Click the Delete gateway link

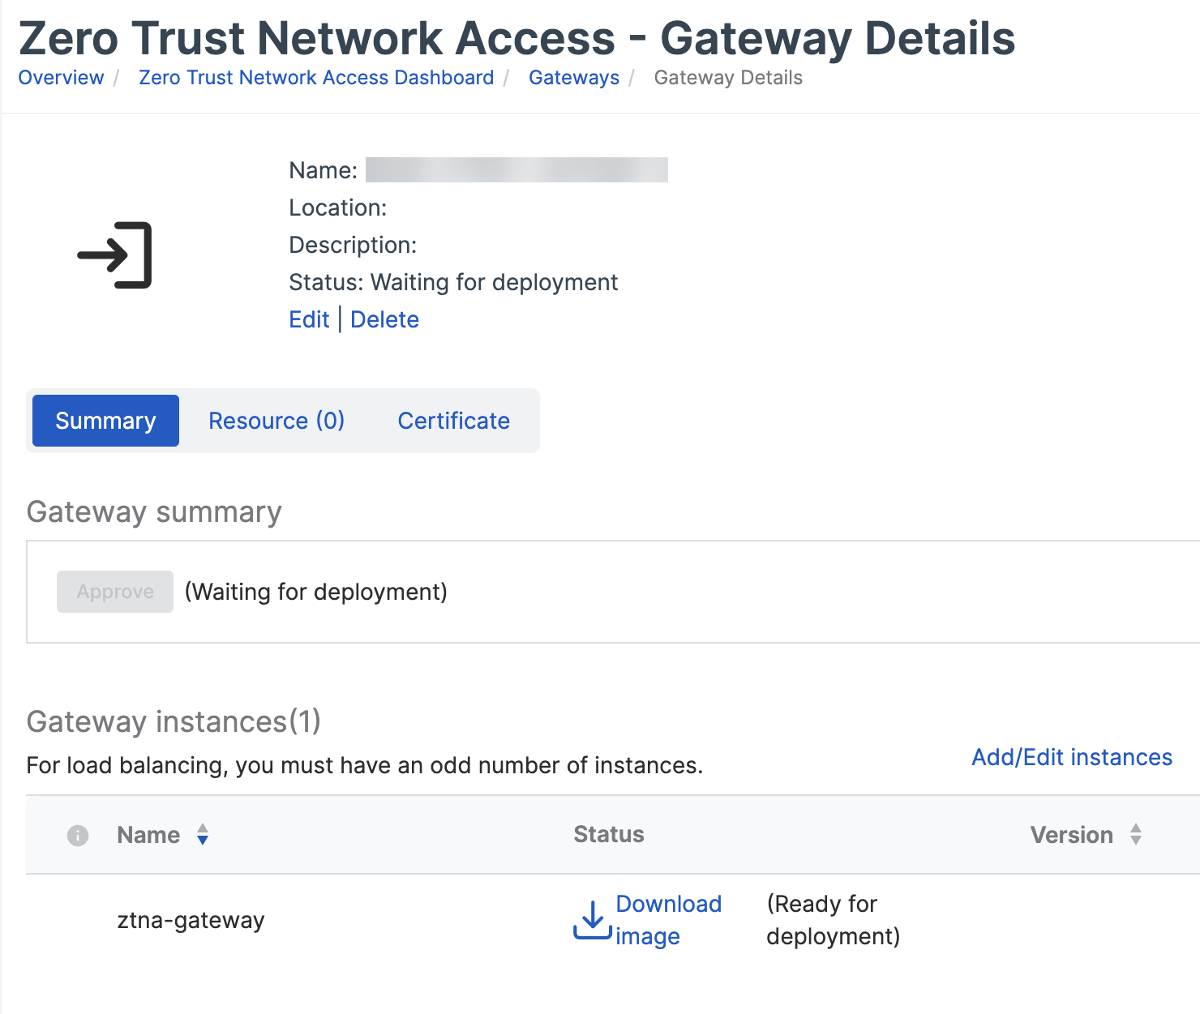click(x=384, y=319)
